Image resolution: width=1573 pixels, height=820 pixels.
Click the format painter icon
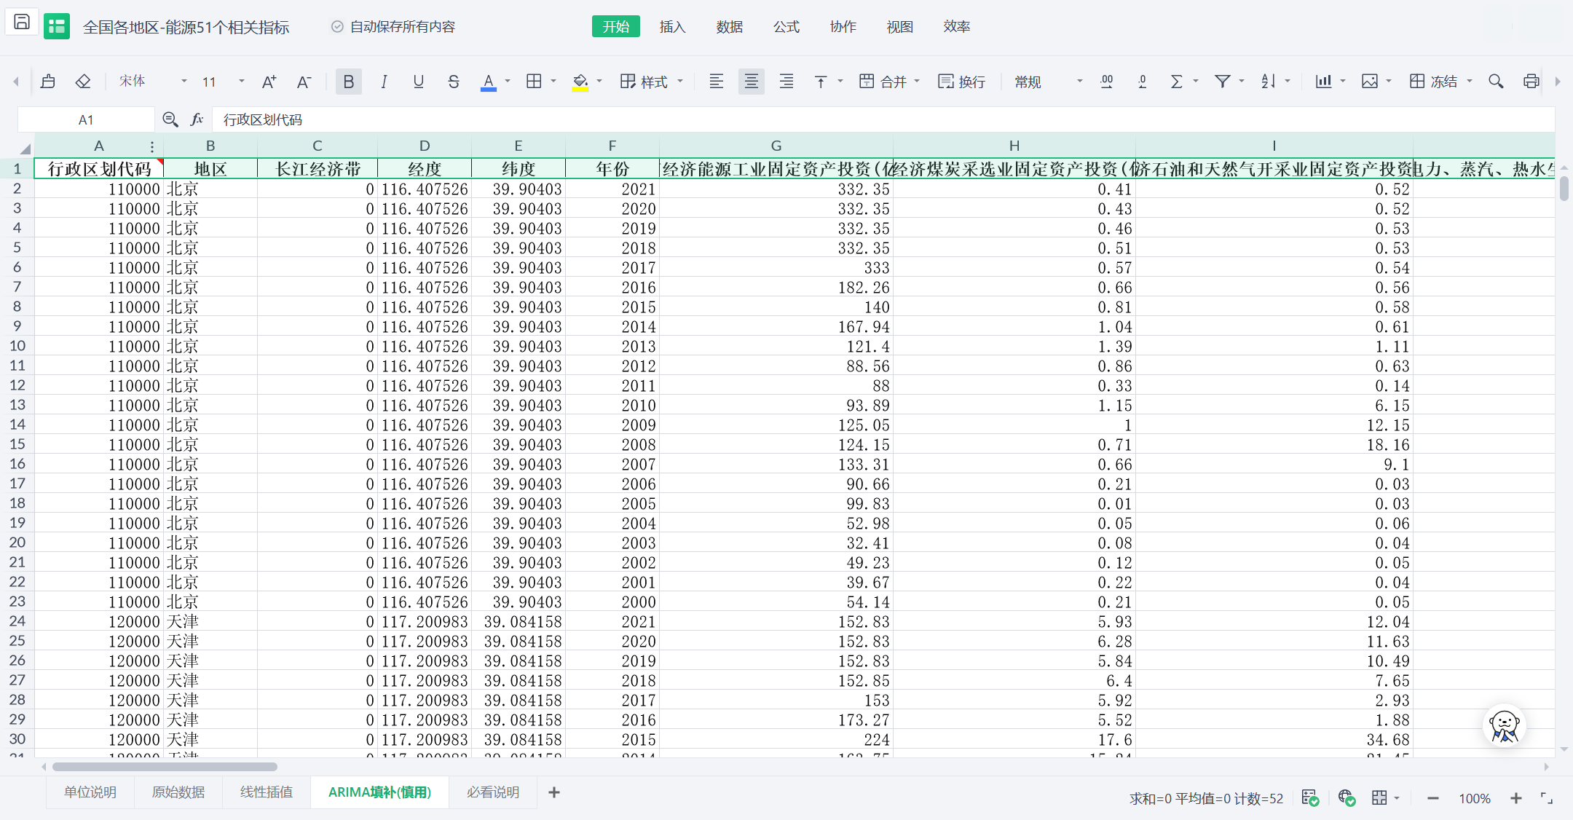(x=48, y=82)
